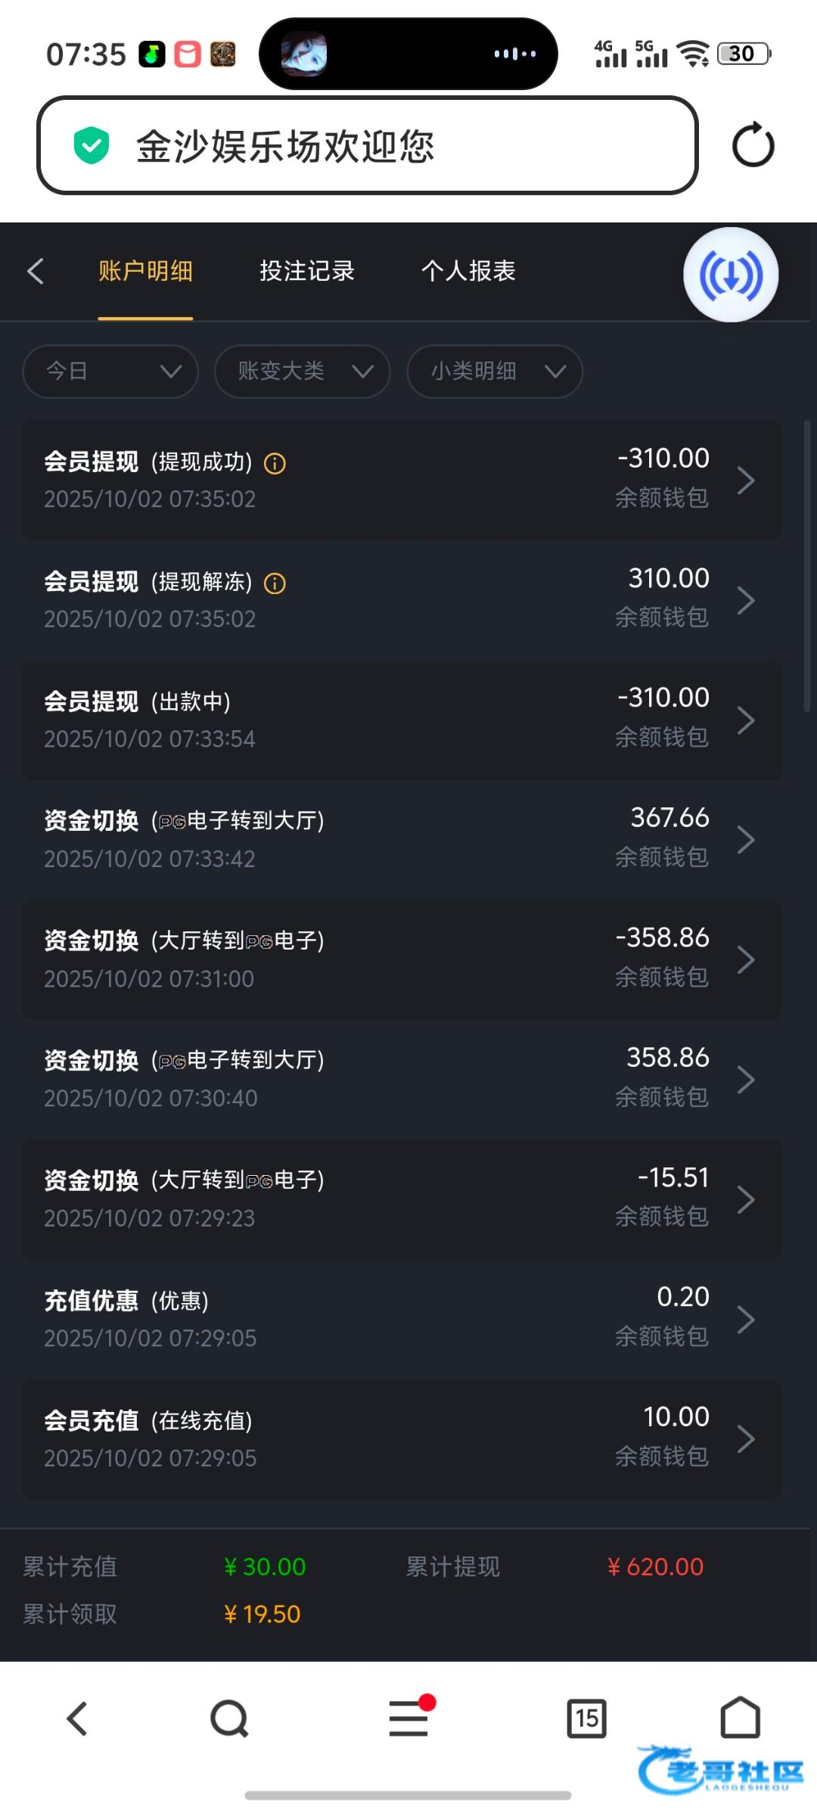
Task: Tap the page reload icon
Action: (753, 145)
